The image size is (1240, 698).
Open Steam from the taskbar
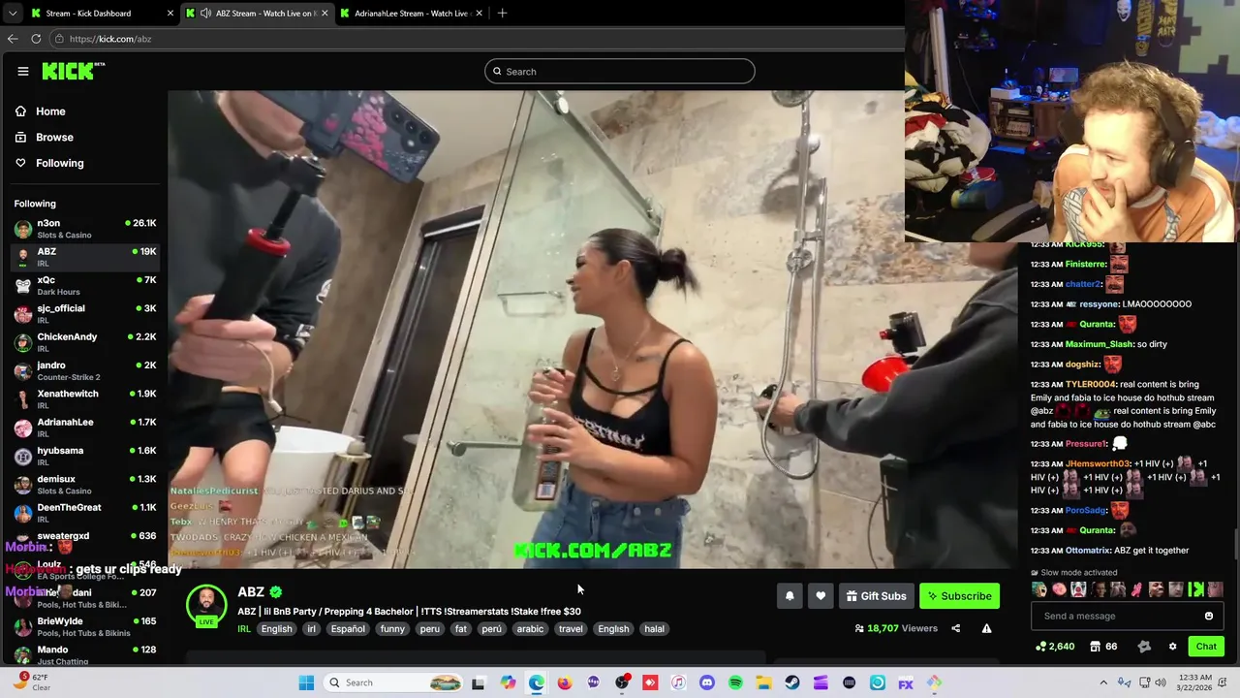click(x=792, y=682)
